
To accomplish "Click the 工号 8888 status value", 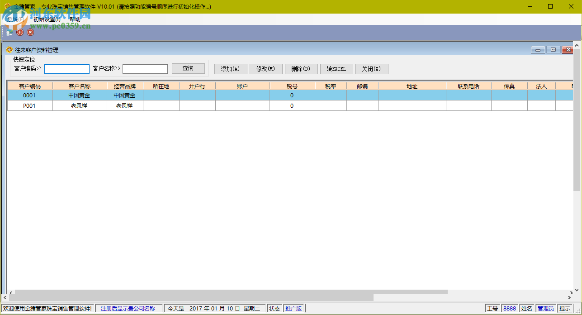I will 510,308.
